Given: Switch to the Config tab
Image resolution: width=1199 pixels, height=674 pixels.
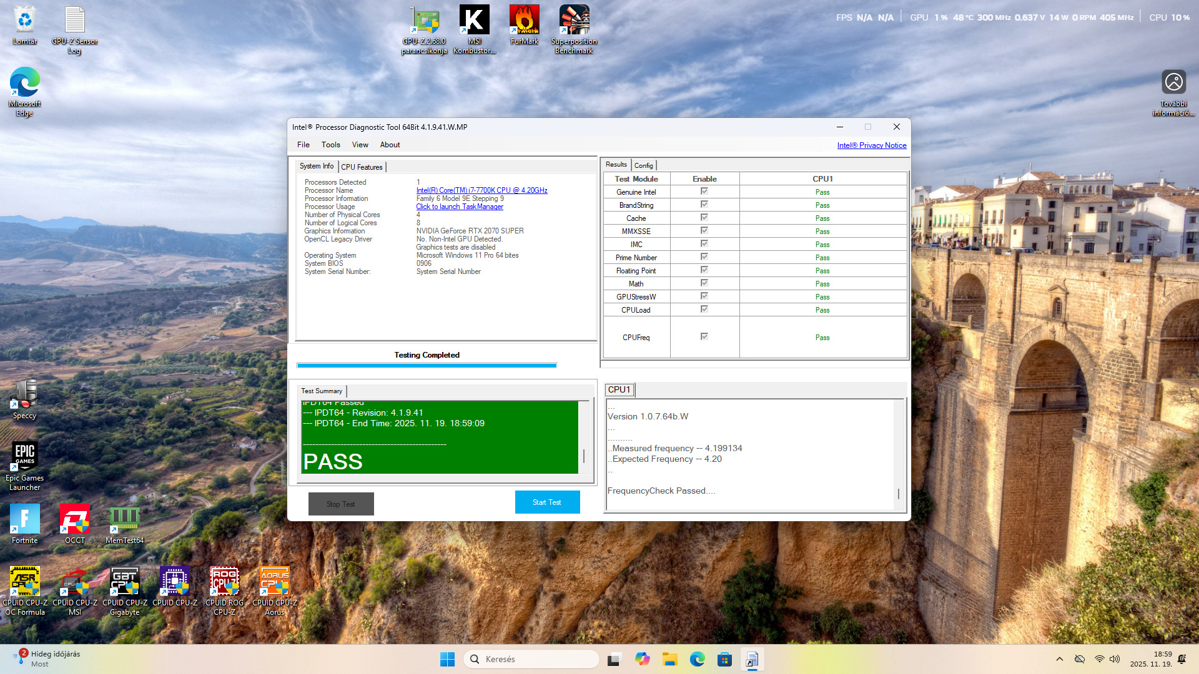Looking at the screenshot, I should [x=643, y=165].
